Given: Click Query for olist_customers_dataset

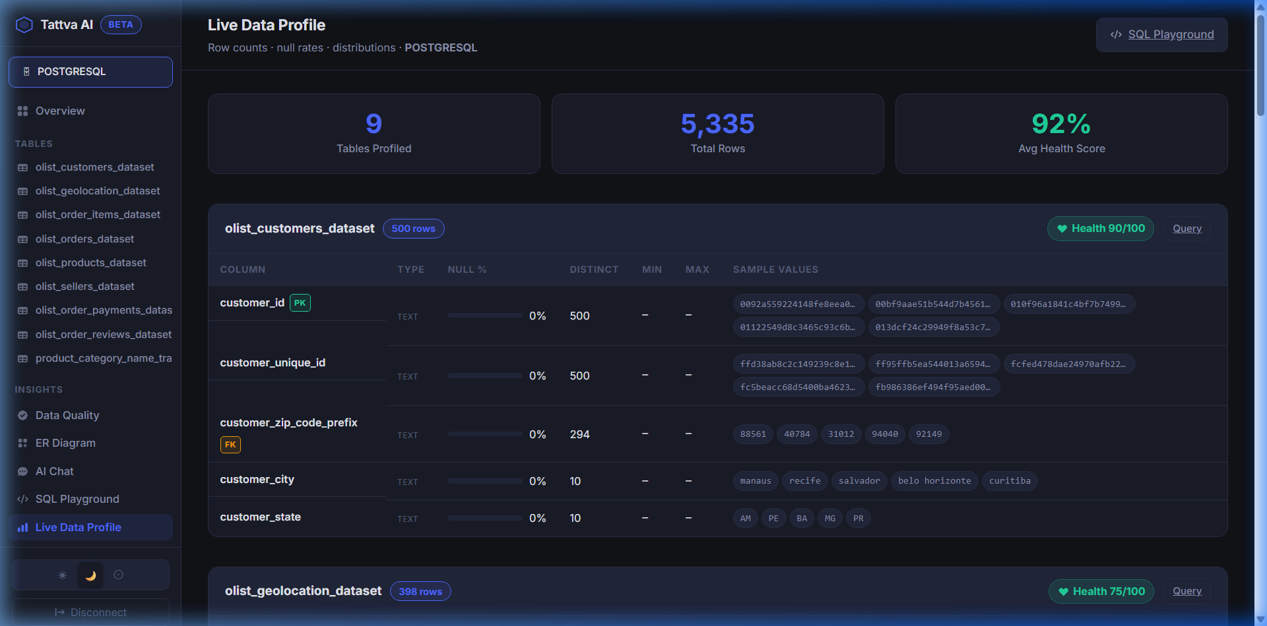Looking at the screenshot, I should coord(1186,228).
